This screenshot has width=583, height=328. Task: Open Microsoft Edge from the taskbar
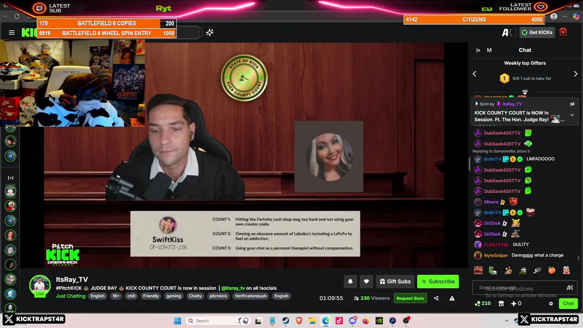pos(326,321)
